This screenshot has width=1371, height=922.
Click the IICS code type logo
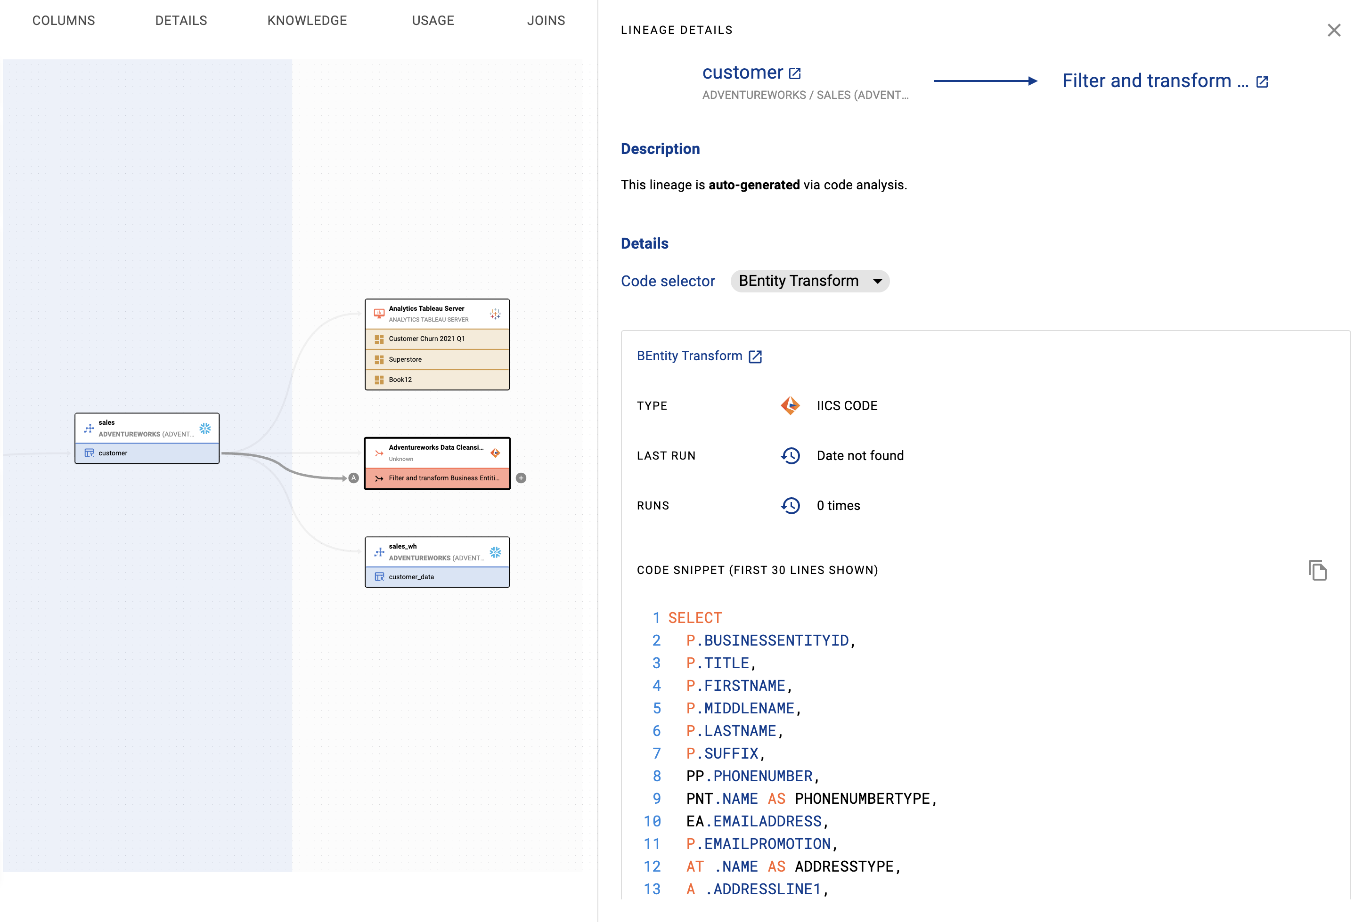(x=790, y=406)
